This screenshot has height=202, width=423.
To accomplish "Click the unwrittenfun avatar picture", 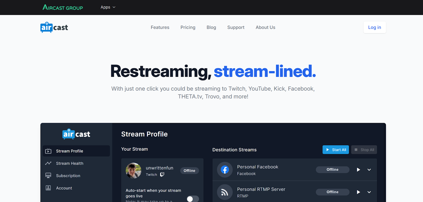I will 134,171.
